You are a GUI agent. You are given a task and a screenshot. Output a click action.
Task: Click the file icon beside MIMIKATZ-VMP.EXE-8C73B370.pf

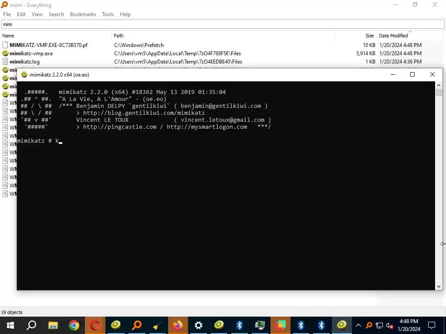5,45
